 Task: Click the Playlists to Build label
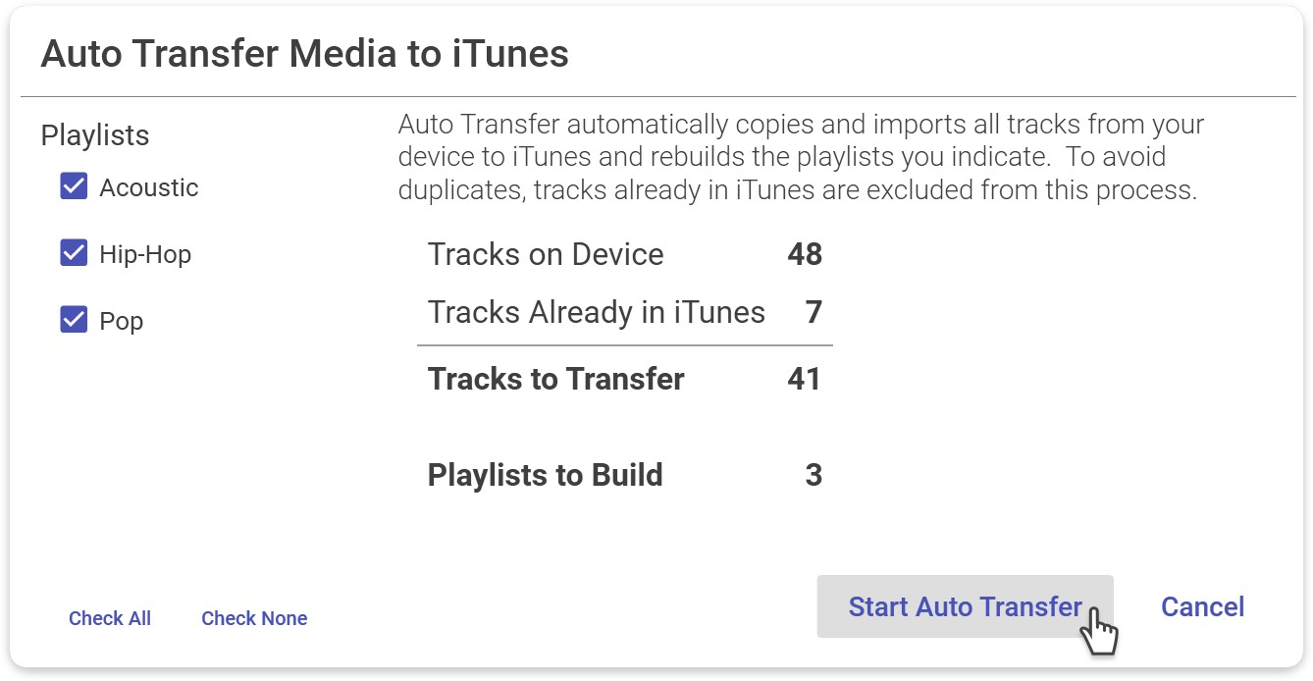click(545, 475)
